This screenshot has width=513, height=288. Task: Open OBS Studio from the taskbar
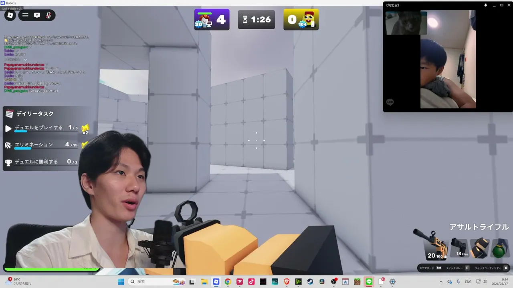pyautogui.click(x=334, y=282)
